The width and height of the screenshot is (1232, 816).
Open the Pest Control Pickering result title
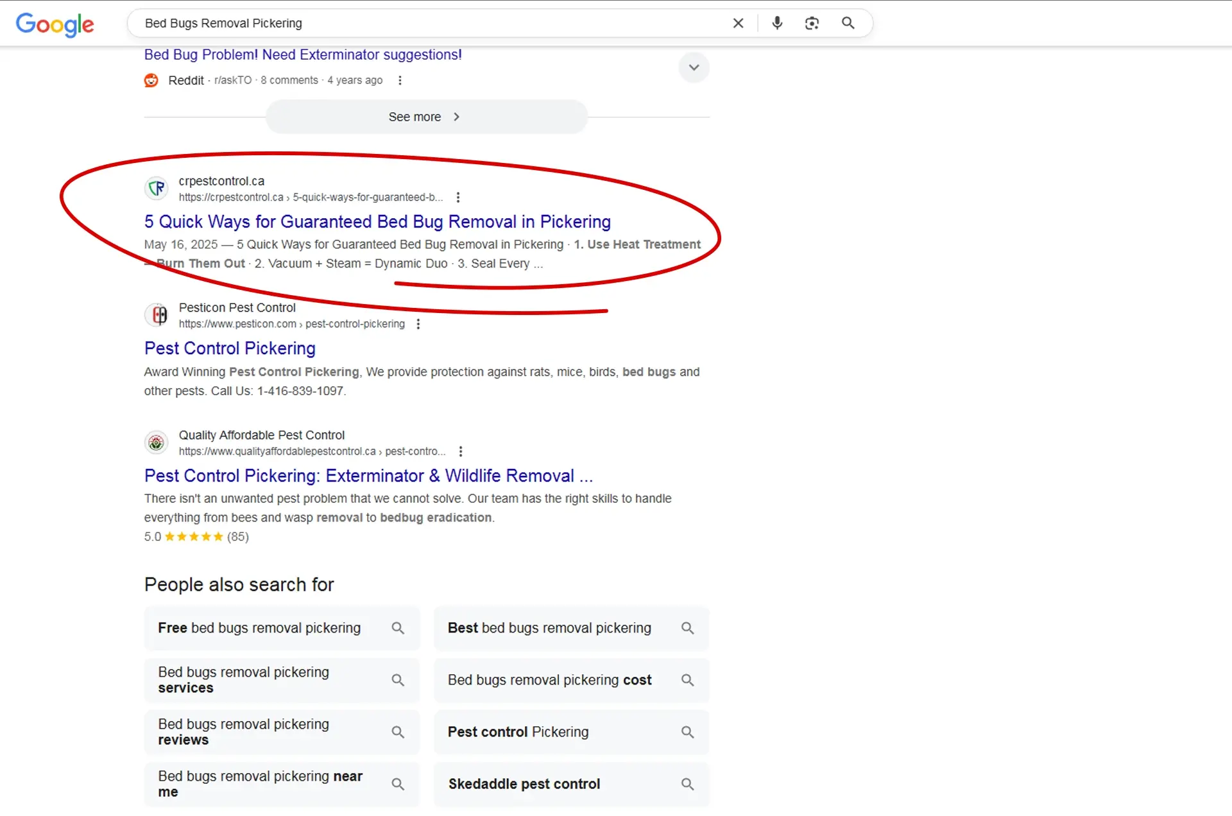point(230,348)
